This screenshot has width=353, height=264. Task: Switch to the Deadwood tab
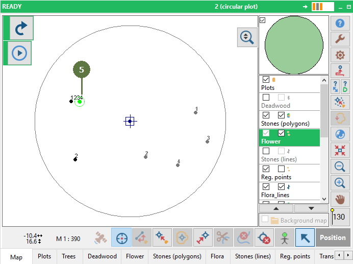pyautogui.click(x=102, y=256)
